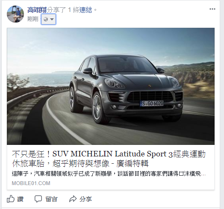Open the Porsche SUV preview image
224x209 pixels.
click(111, 86)
